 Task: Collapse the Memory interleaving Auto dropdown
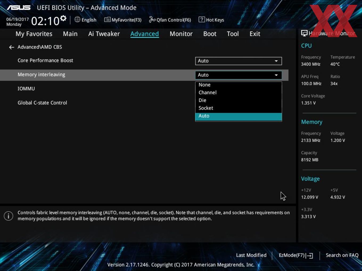click(238, 75)
